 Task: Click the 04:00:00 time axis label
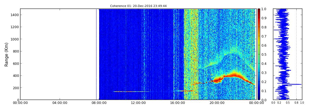coord(59,103)
